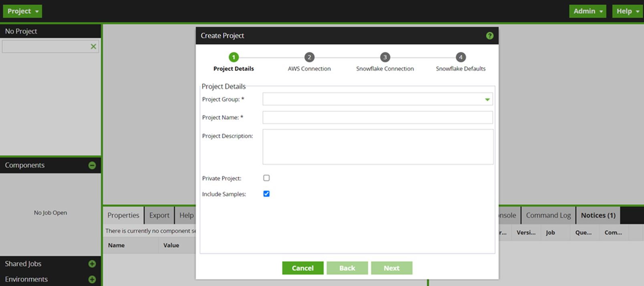The width and height of the screenshot is (644, 286).
Task: Switch to the Properties tab
Action: [x=123, y=215]
